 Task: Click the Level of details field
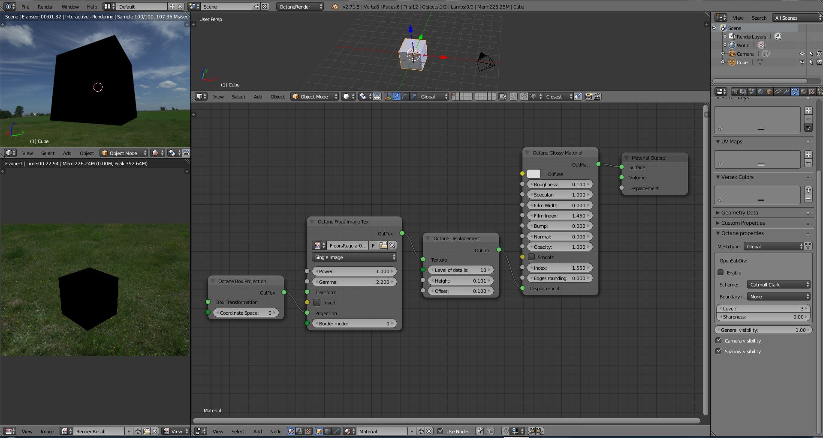pos(461,270)
